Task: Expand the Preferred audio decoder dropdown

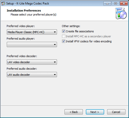Action: click(32, 75)
